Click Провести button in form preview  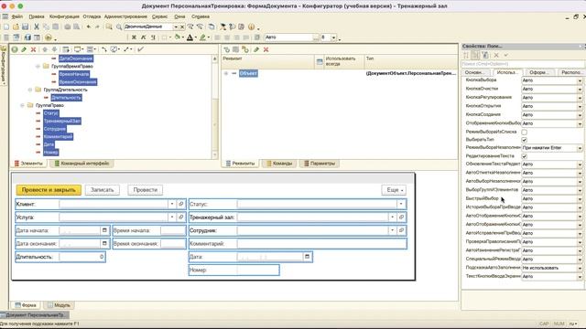[146, 190]
